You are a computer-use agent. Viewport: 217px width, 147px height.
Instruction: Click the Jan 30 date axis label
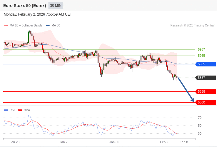[114, 142]
